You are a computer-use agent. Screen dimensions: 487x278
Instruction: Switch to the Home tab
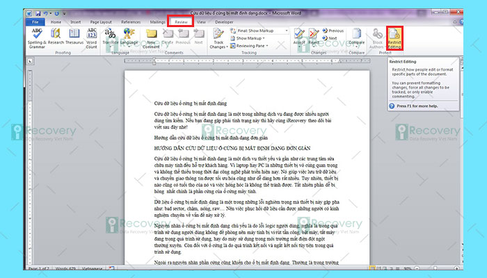56,22
